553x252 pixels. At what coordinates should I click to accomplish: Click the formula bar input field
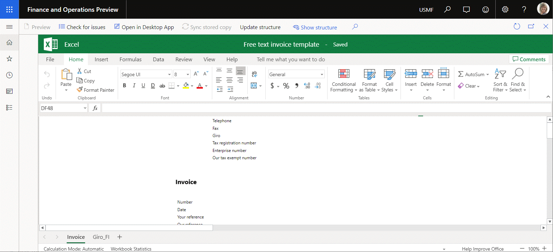[326, 108]
